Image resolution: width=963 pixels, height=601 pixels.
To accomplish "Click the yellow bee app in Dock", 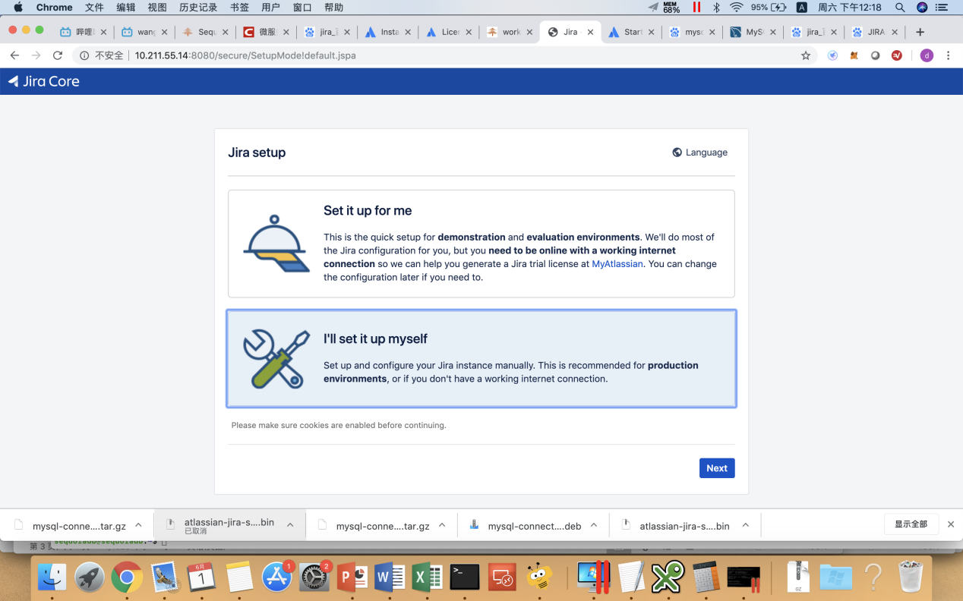I will 539,578.
